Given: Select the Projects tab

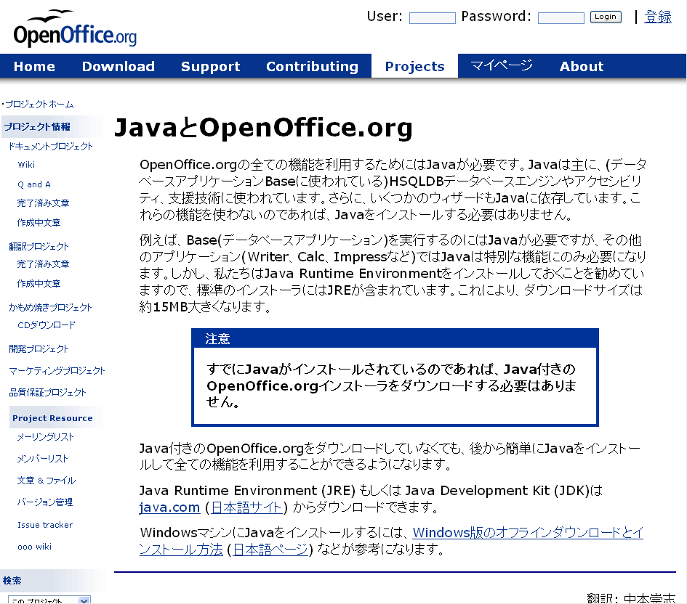Looking at the screenshot, I should (414, 67).
